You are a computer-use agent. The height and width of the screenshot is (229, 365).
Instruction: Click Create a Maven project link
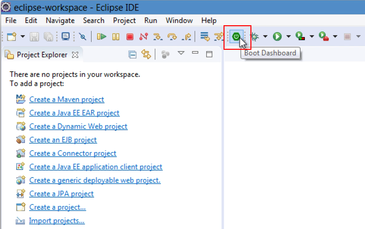[x=66, y=100]
